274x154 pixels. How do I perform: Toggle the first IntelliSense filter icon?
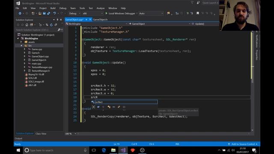94,107
